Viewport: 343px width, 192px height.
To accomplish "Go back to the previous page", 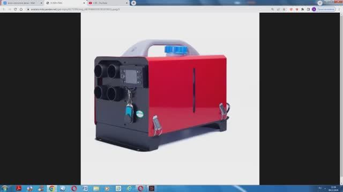I will point(4,10).
